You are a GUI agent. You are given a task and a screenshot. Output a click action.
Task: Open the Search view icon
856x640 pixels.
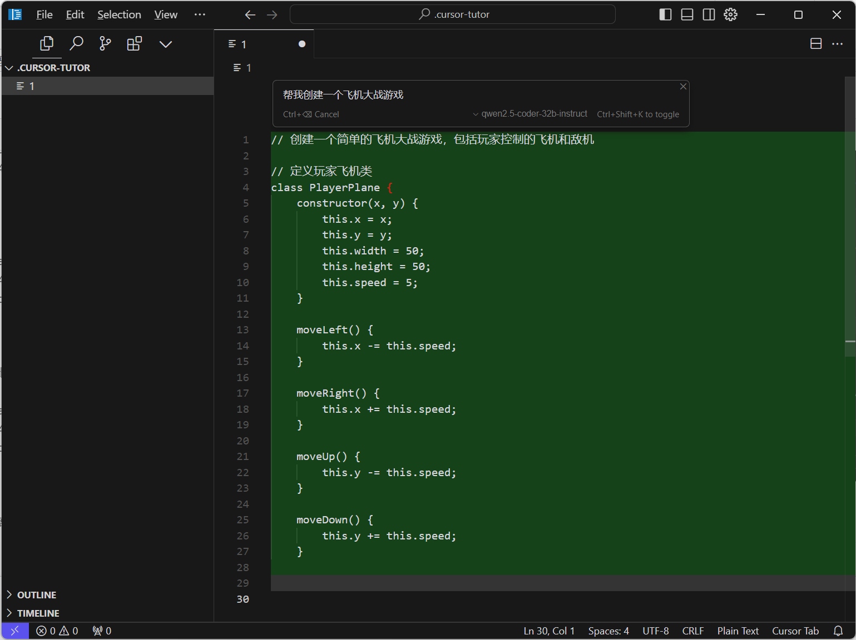77,43
